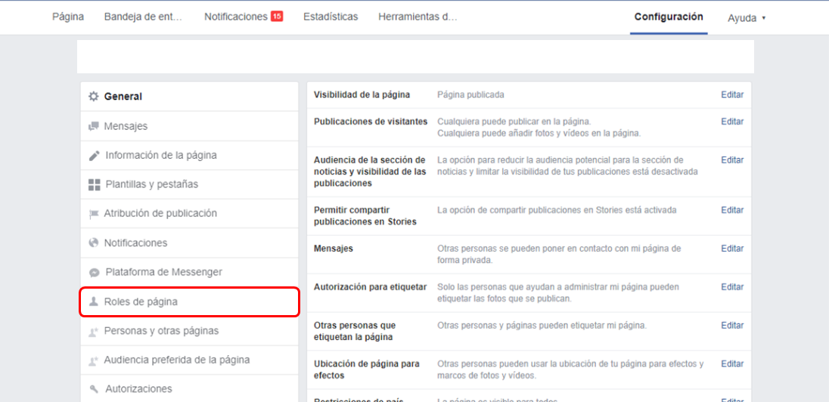
Task: Open Plantillas y pestañas settings
Action: pyautogui.click(x=190, y=184)
